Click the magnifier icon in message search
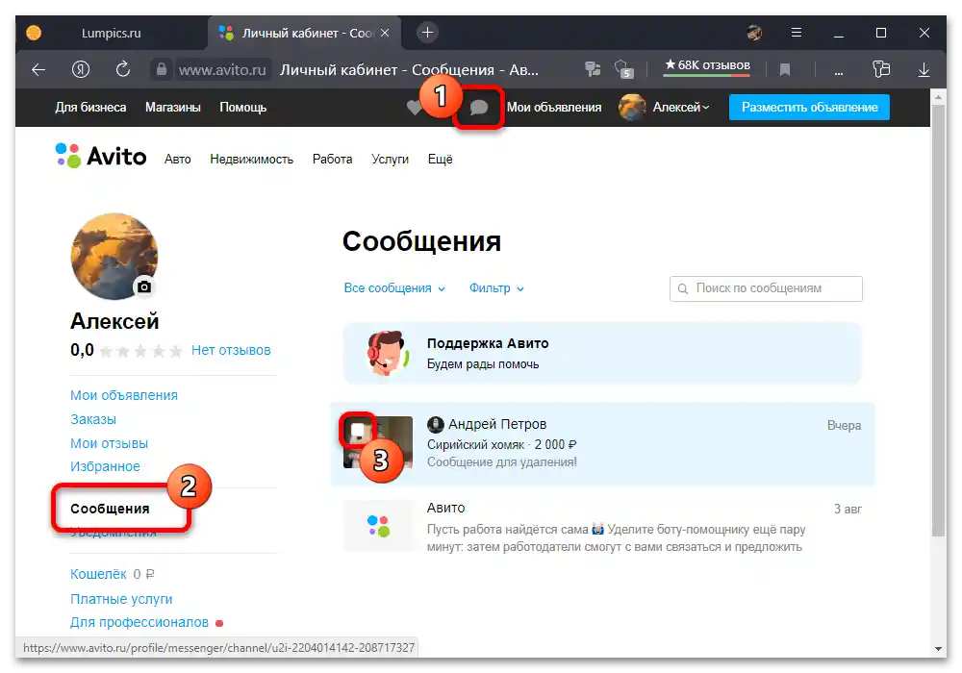Screen dimensions: 962x673 tap(683, 288)
